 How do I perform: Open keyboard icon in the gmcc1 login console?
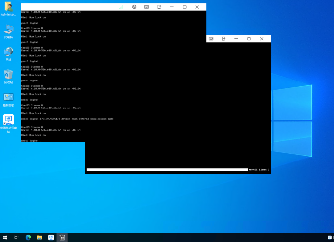146,7
